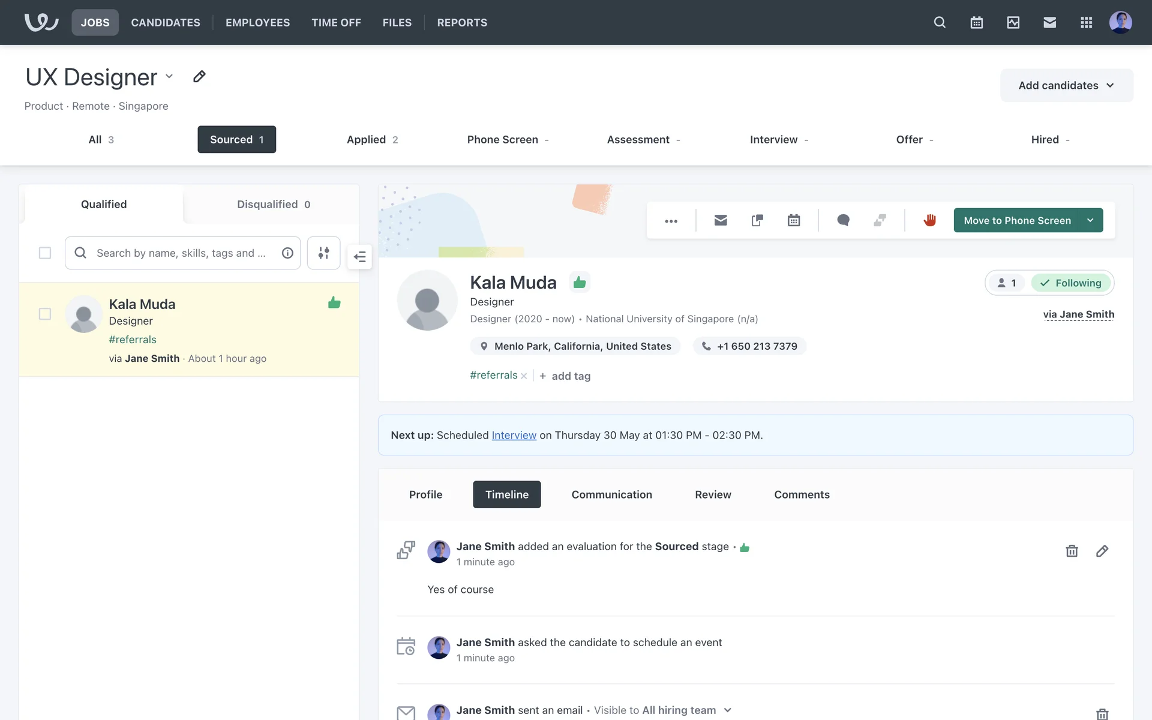The width and height of the screenshot is (1152, 720).
Task: Open the scheduled Interview link
Action: tap(514, 435)
